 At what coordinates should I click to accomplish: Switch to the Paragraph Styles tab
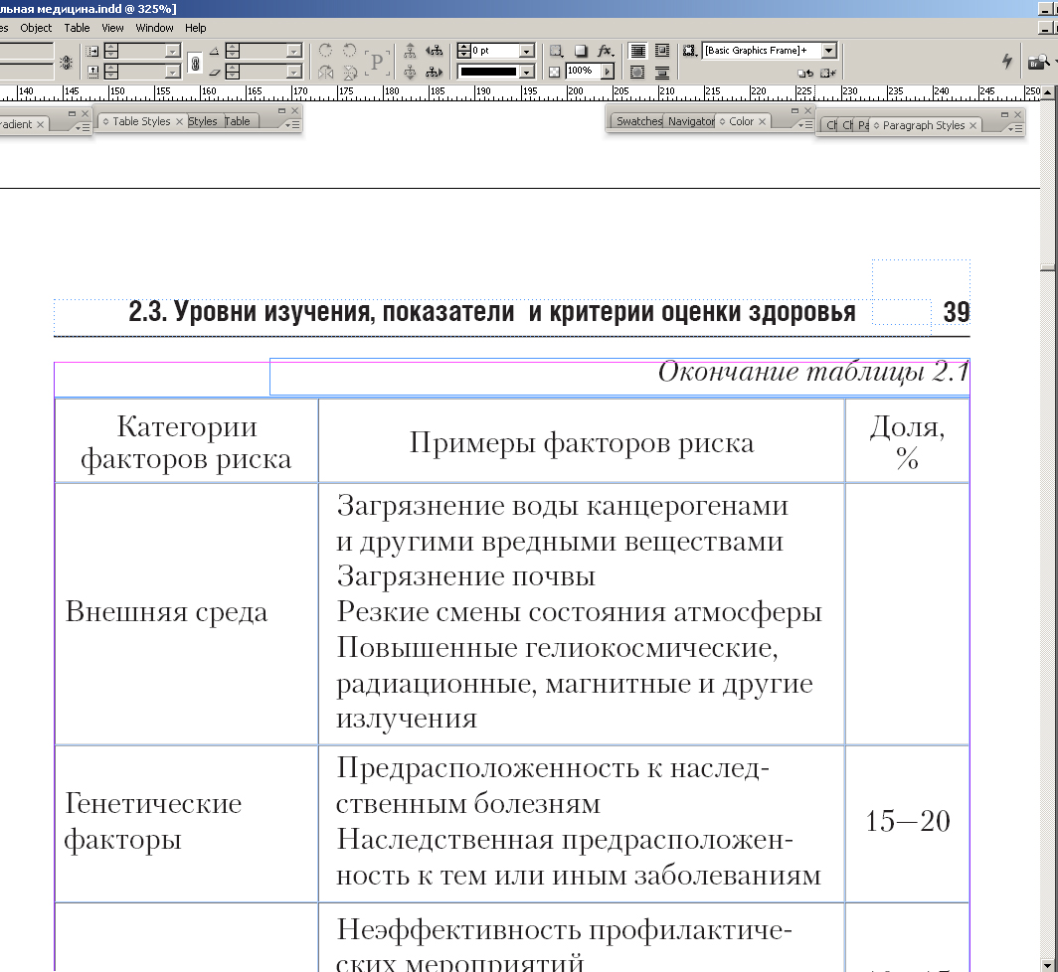click(x=923, y=125)
